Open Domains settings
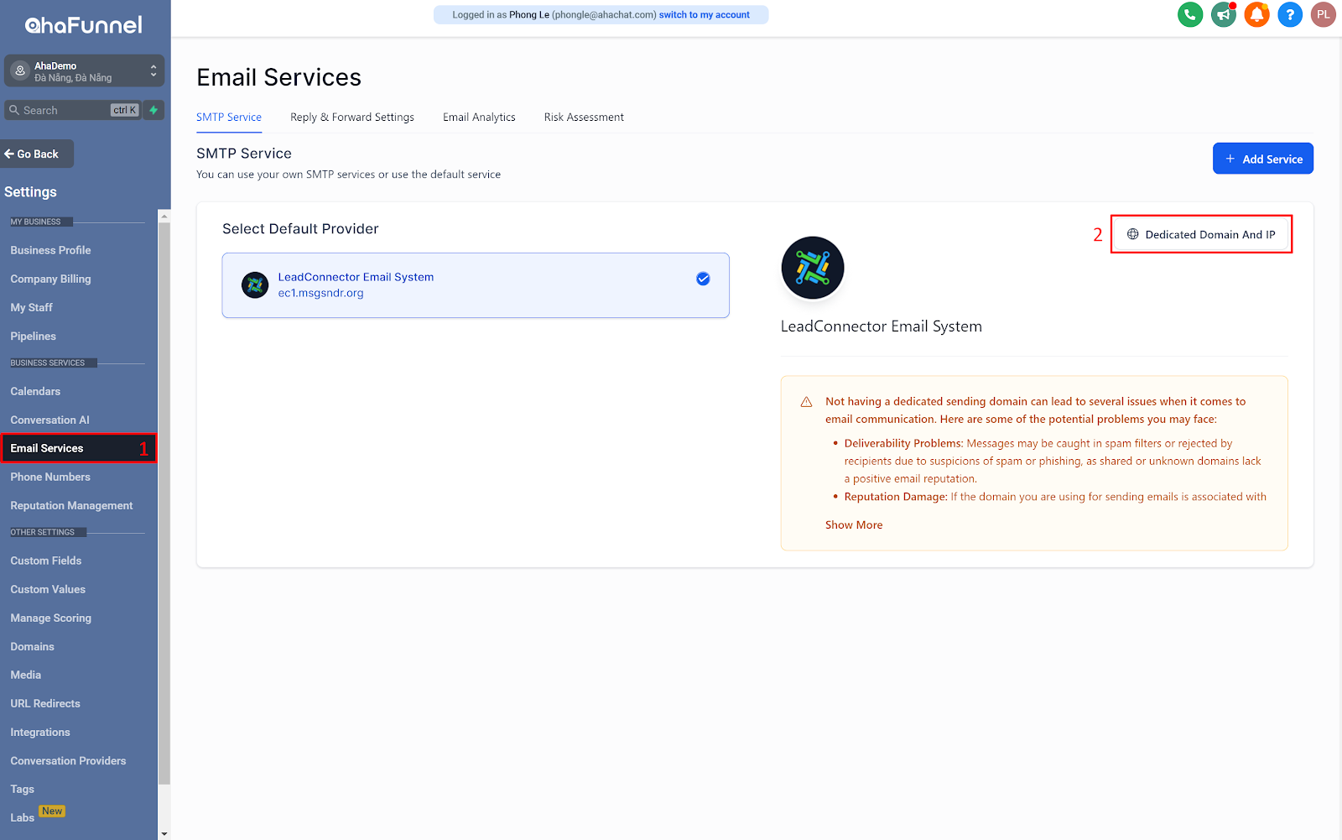Viewport: 1342px width, 840px height. coord(32,646)
